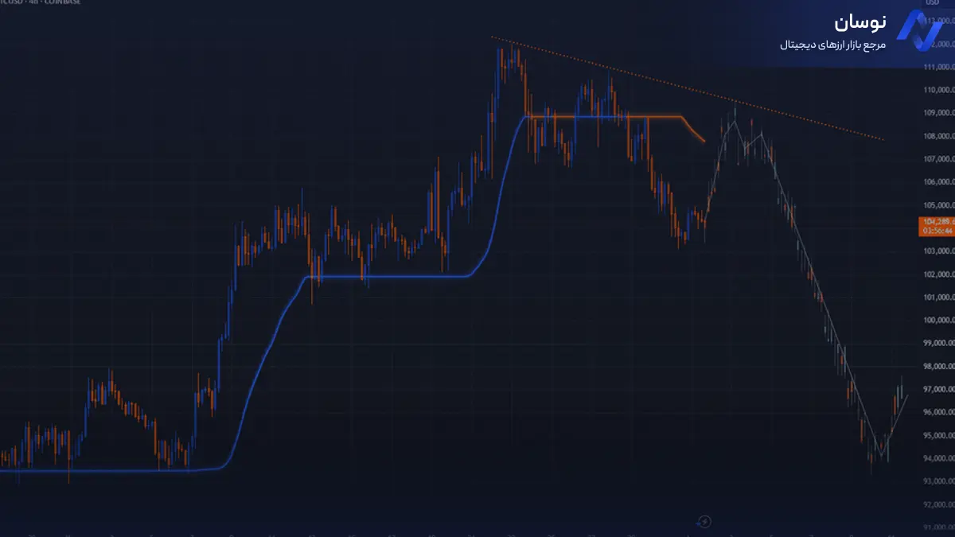
Task: Click the circular lightning icon below the chart
Action: (x=704, y=522)
